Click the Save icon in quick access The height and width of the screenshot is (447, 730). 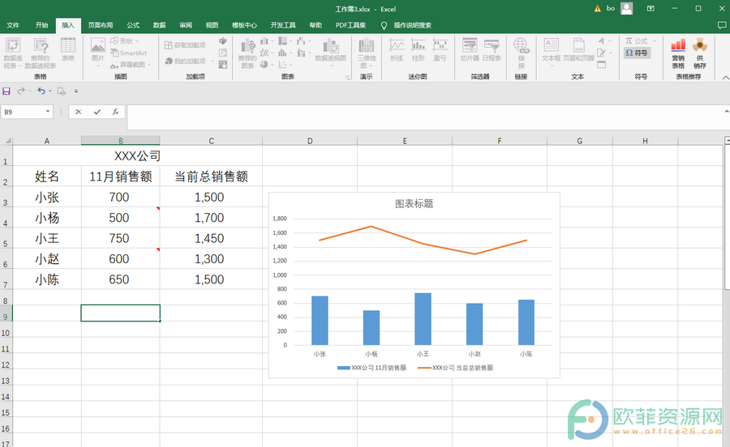coord(6,91)
